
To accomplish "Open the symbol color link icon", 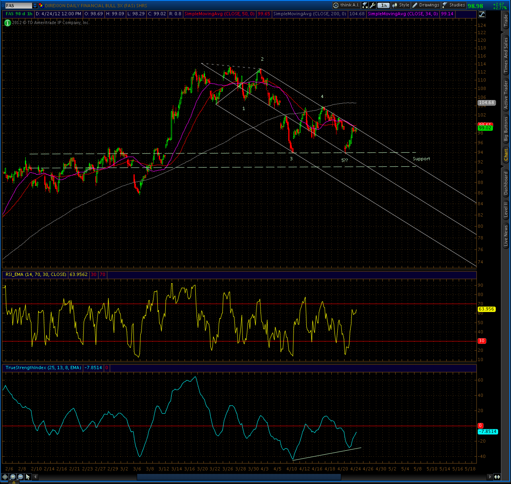I will tap(41, 6).
